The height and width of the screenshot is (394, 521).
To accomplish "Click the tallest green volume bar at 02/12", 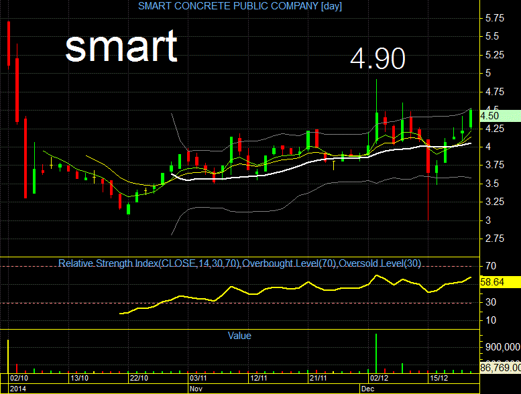I will coord(376,353).
